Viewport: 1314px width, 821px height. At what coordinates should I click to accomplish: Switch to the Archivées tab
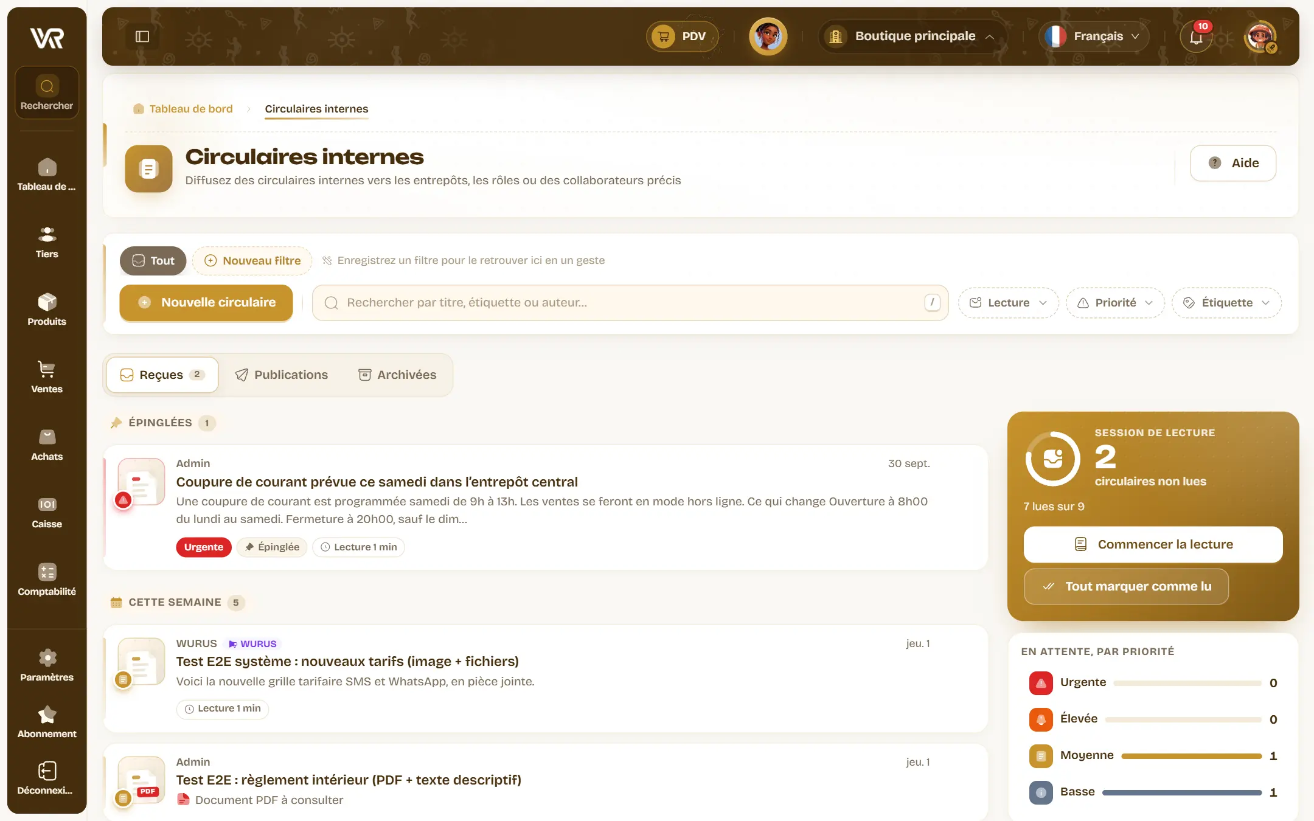(397, 375)
